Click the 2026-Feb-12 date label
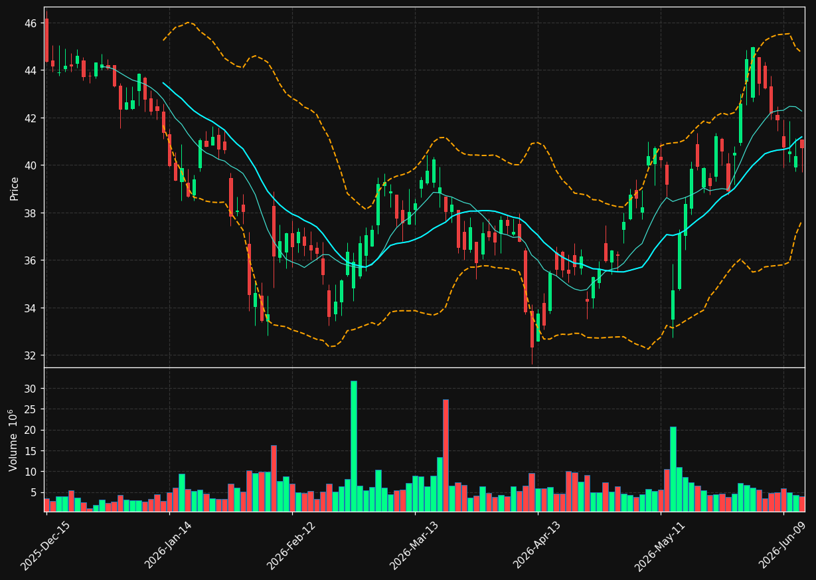The height and width of the screenshot is (580, 816). tap(291, 545)
